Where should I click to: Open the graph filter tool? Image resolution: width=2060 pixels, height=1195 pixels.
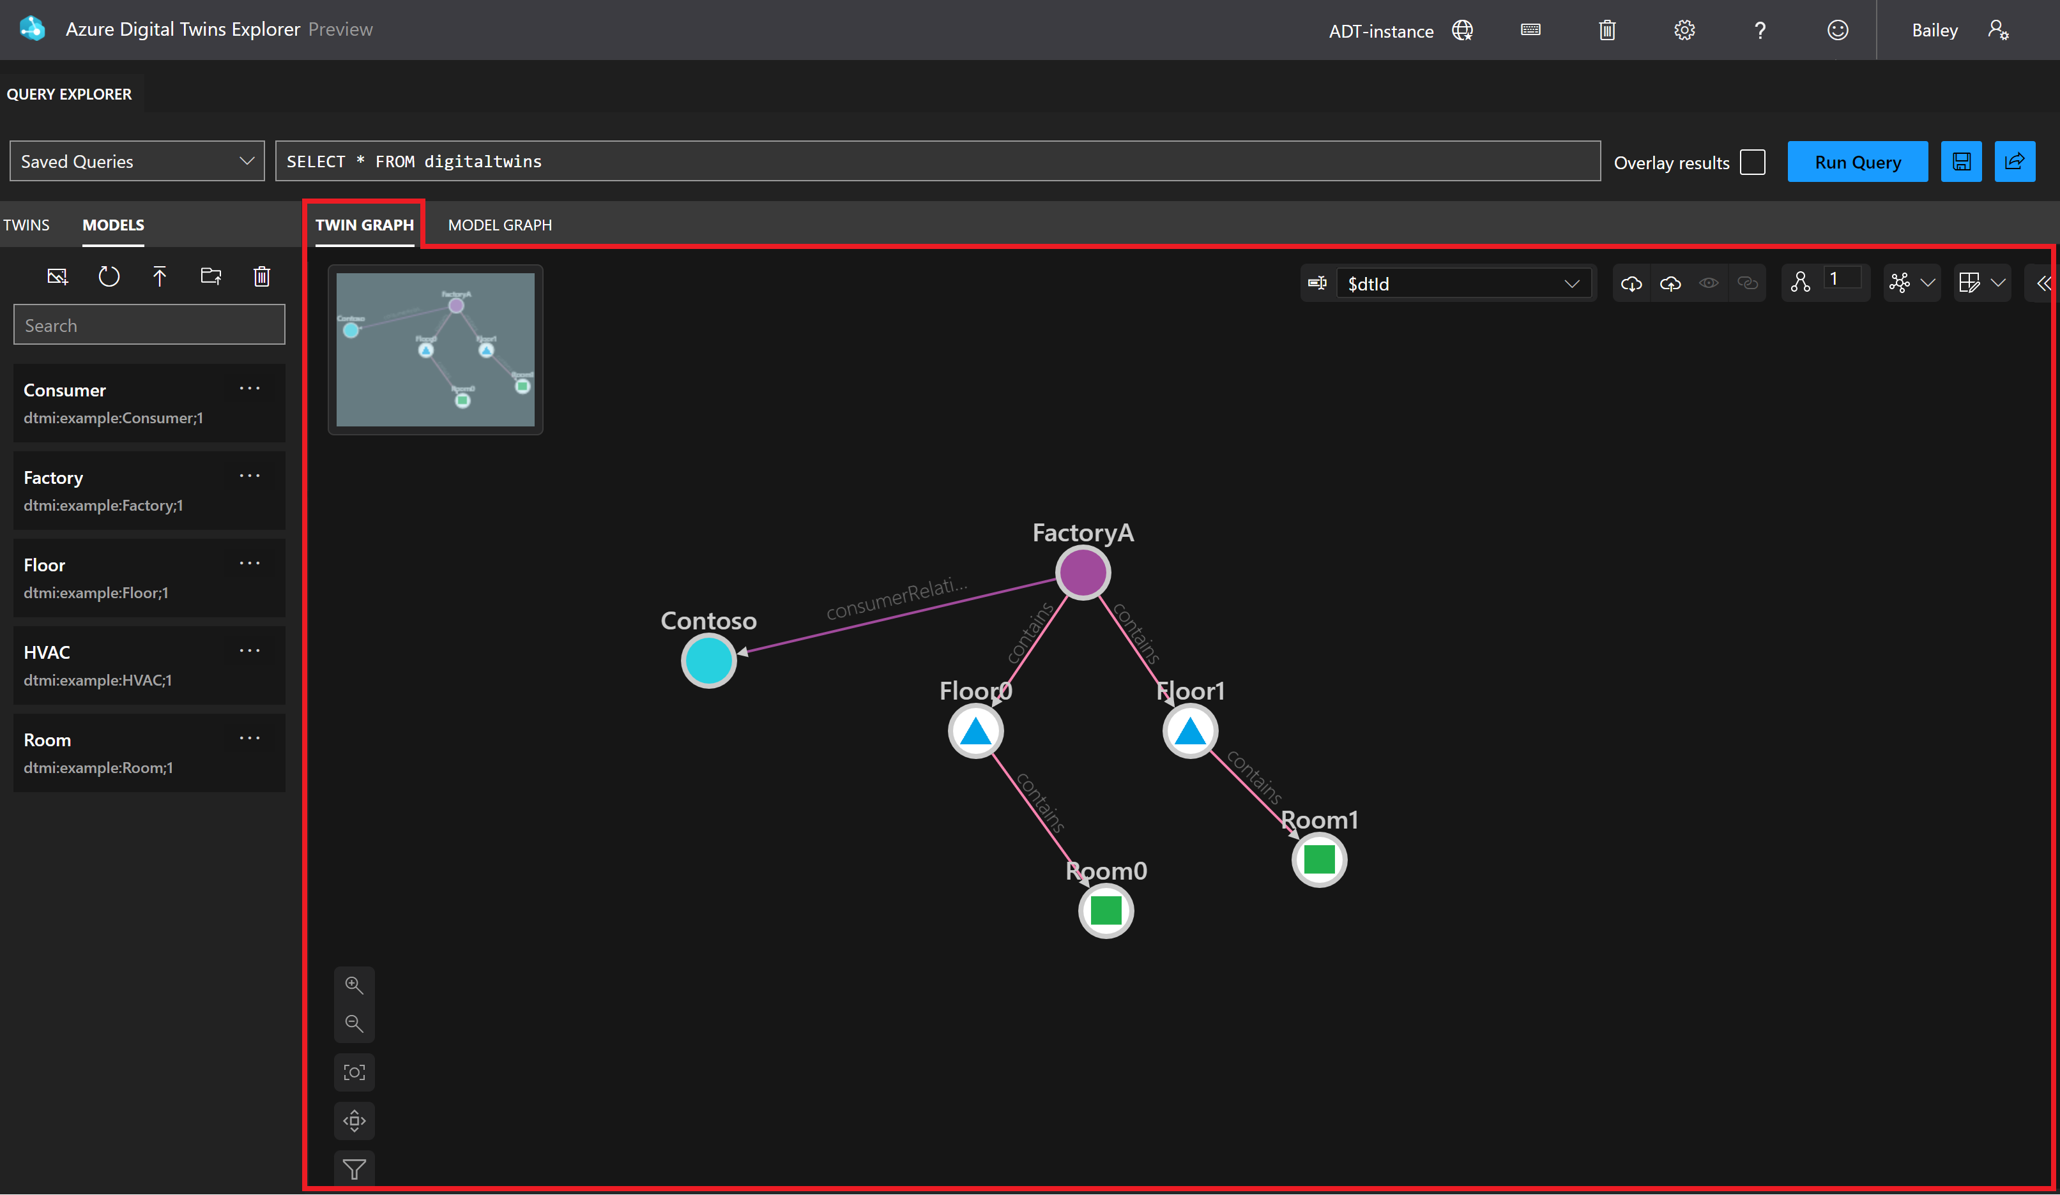pos(354,1168)
